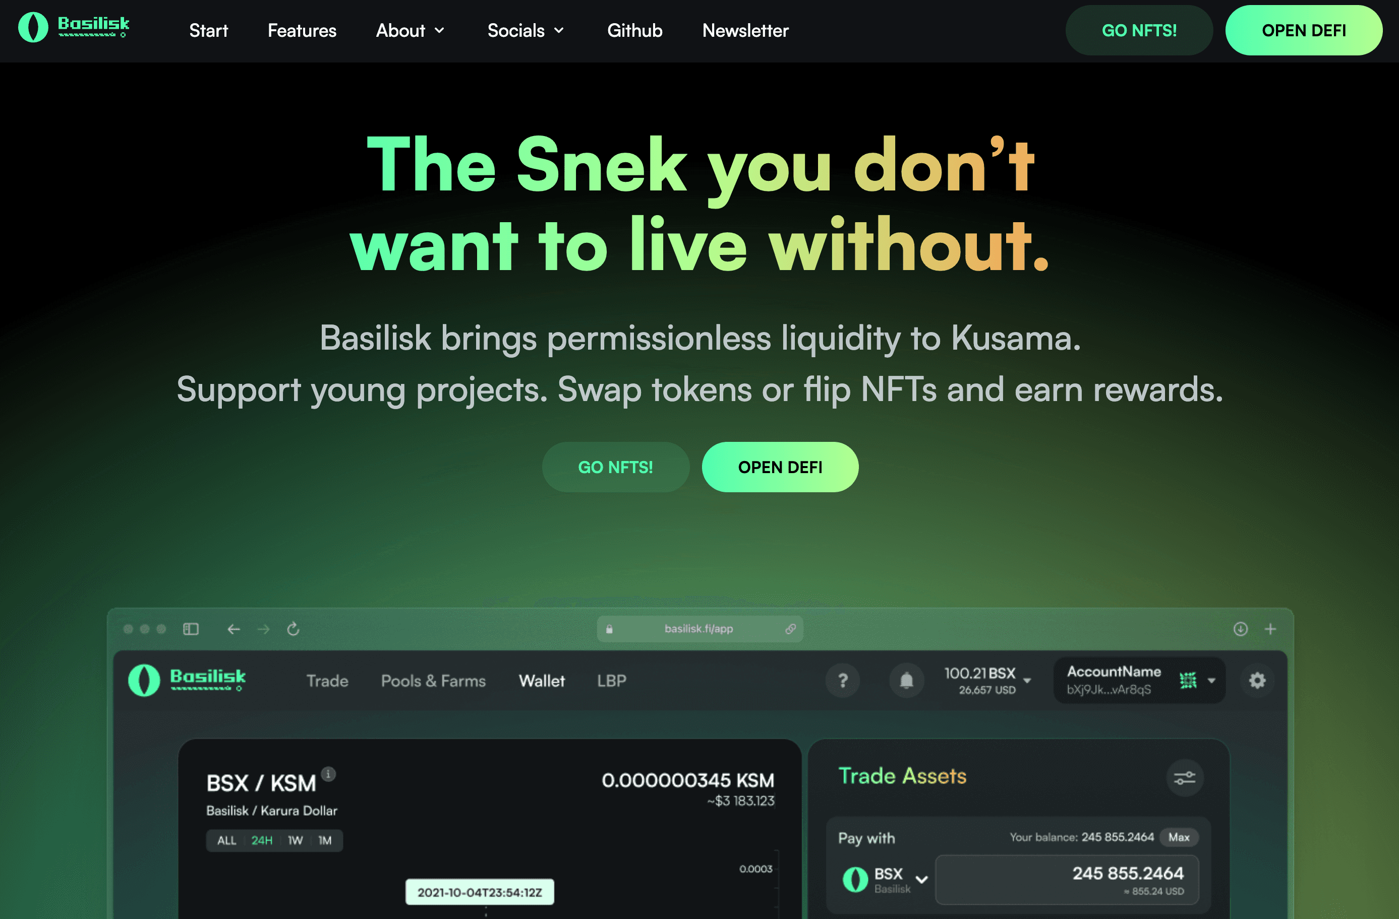Open the settings gear icon
The width and height of the screenshot is (1399, 919).
click(x=1257, y=680)
